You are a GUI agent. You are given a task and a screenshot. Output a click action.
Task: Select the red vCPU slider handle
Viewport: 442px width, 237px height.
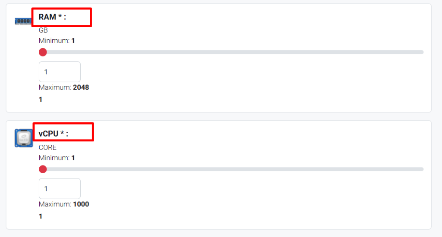coord(43,169)
